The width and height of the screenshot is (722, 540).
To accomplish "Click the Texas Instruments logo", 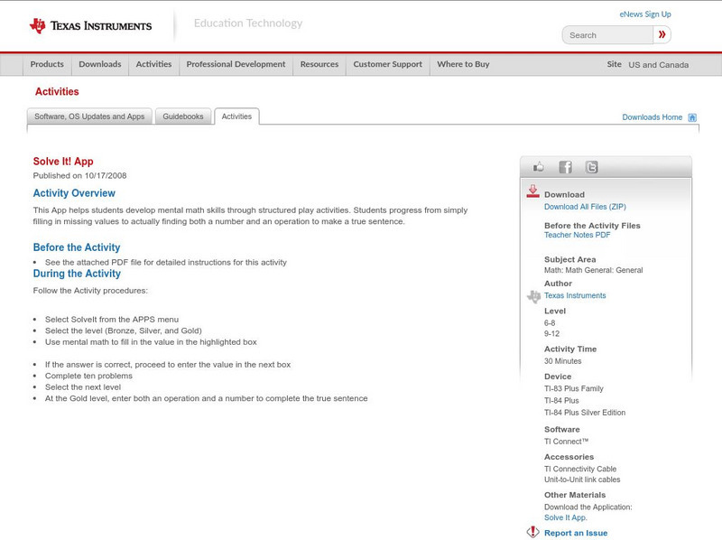I will coord(91,26).
